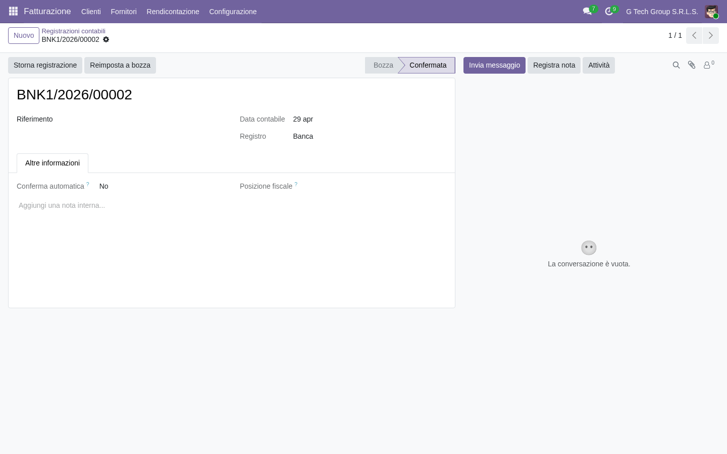Switch to the Altre informazioni tab
Screen dimensions: 727x454
click(53, 163)
